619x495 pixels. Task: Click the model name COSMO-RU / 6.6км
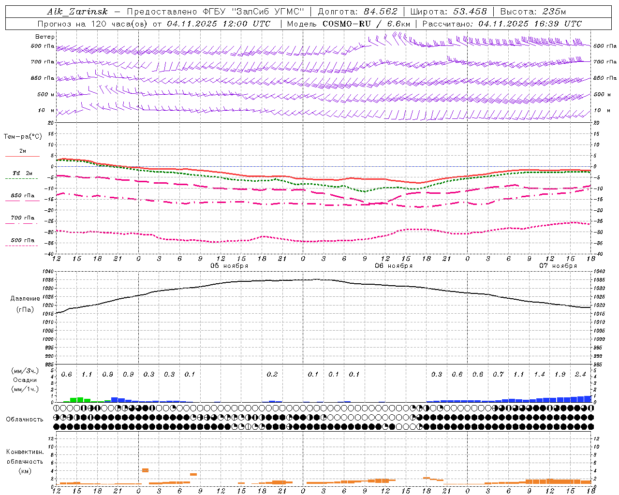point(366,24)
